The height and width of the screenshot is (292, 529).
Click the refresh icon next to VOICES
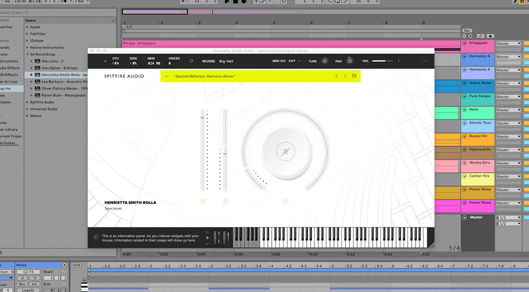(191, 61)
